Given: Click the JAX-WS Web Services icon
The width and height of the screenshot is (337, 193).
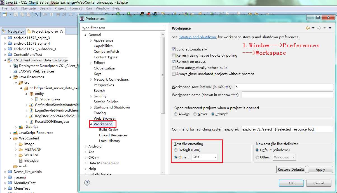Looking at the screenshot, I should [x=16, y=71].
